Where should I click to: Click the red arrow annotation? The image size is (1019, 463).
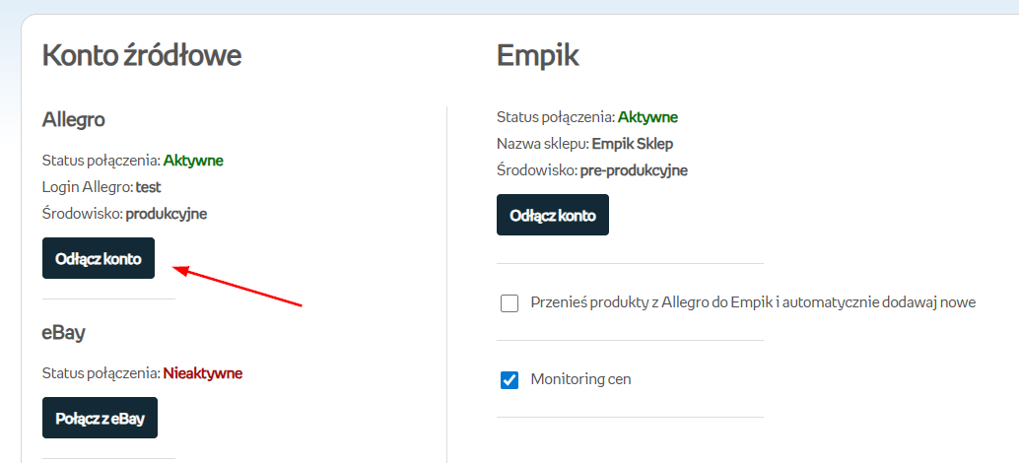click(x=237, y=285)
